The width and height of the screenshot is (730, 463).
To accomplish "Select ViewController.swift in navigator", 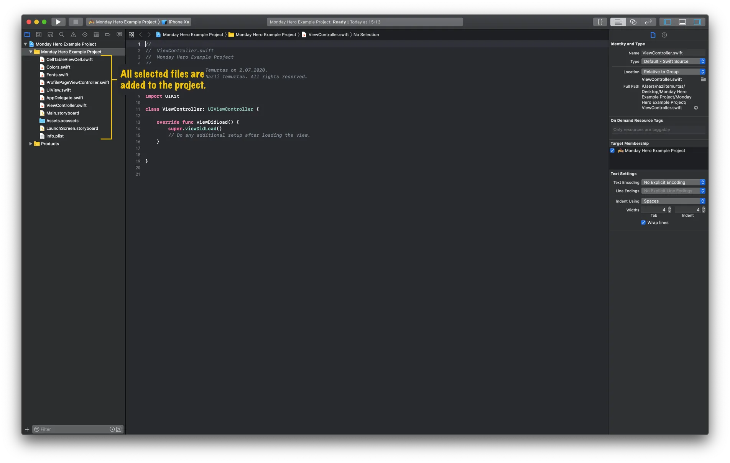I will click(66, 105).
